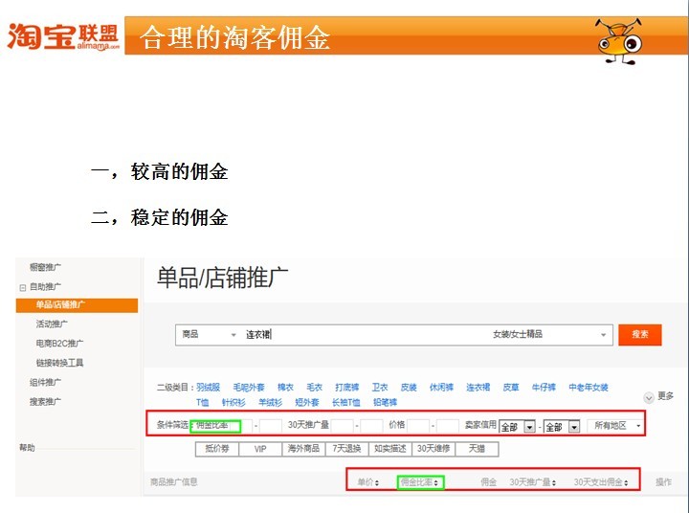The height and width of the screenshot is (513, 689).
Task: Sort by 30天推广量 column
Action: (x=532, y=482)
